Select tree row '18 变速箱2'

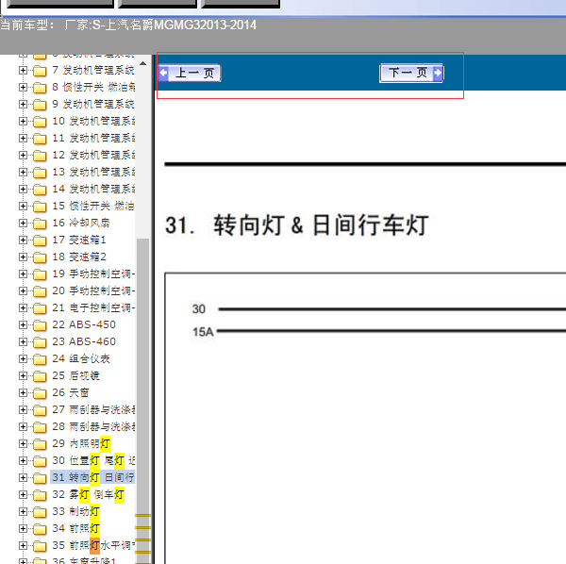click(79, 257)
